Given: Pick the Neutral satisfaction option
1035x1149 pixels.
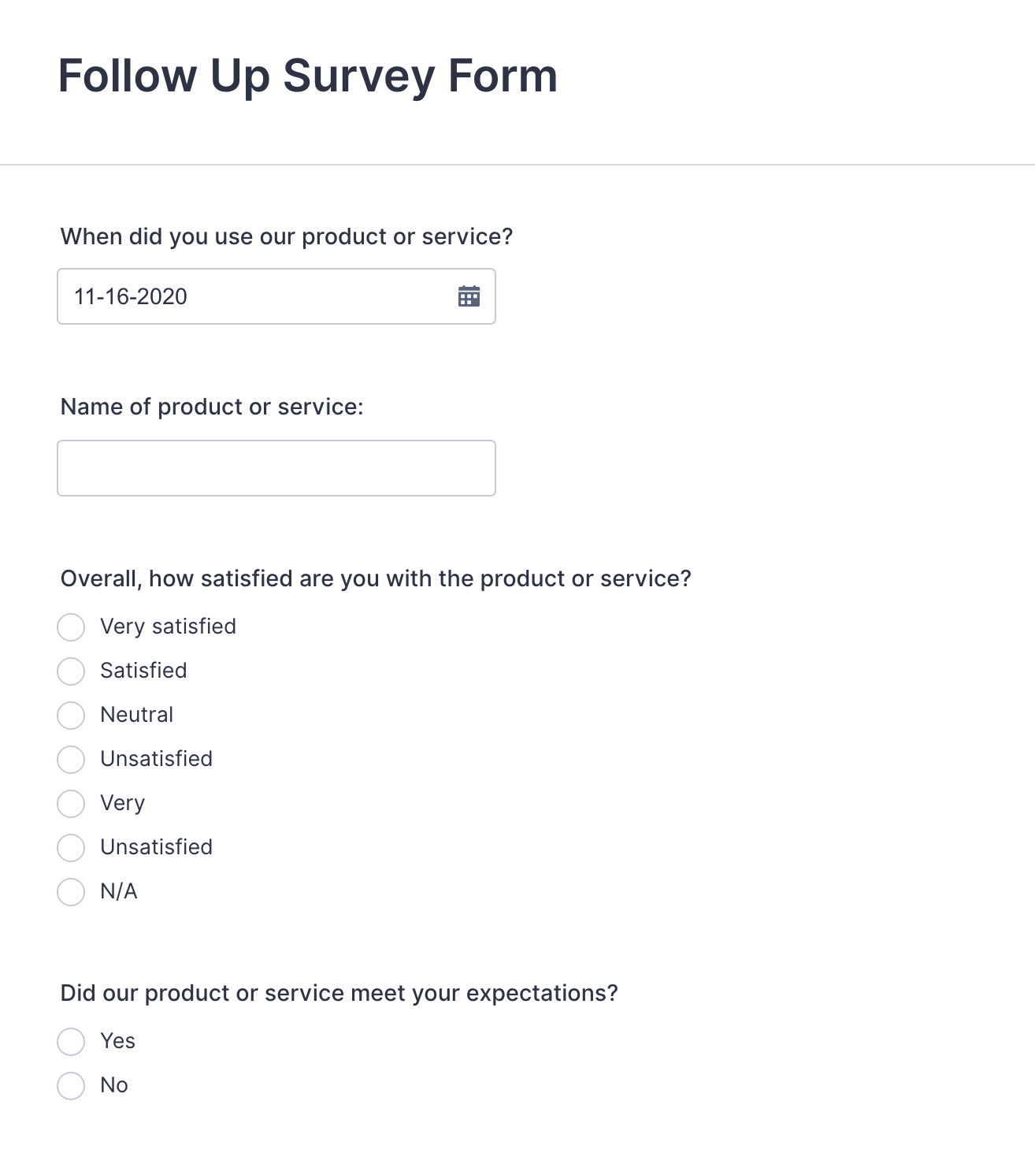Looking at the screenshot, I should point(71,716).
